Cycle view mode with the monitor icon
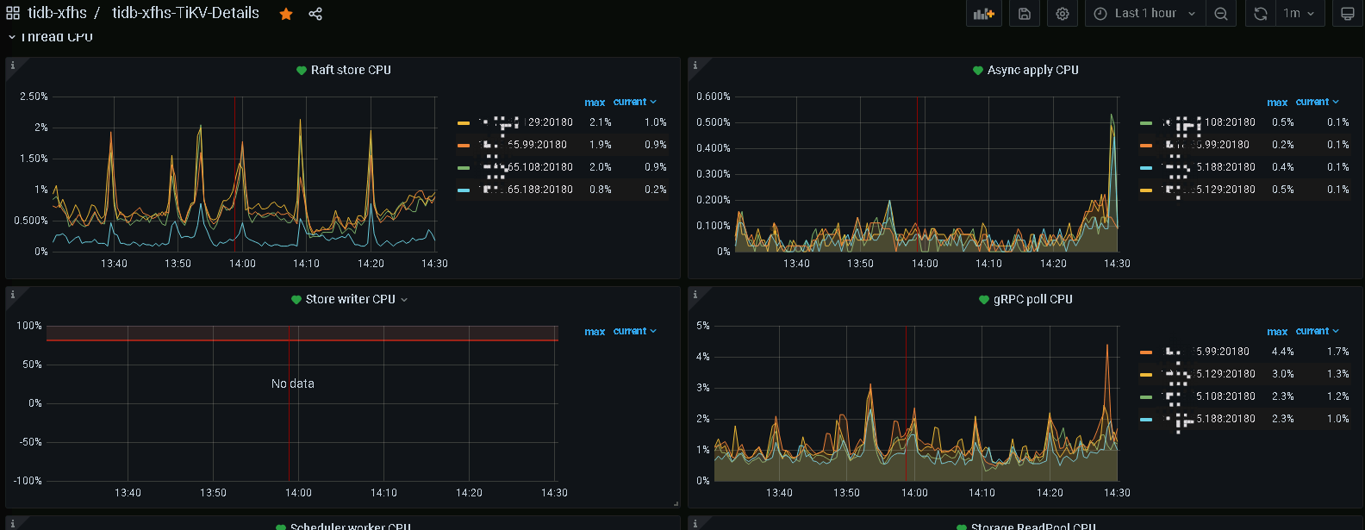1365x530 pixels. point(1348,14)
